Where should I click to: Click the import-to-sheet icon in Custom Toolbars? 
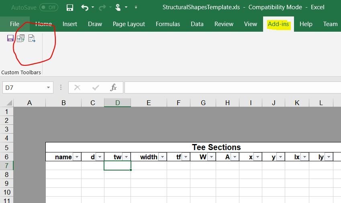click(20, 39)
